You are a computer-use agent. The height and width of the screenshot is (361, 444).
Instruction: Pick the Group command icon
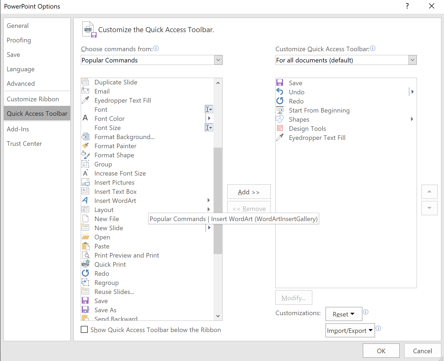tap(85, 164)
